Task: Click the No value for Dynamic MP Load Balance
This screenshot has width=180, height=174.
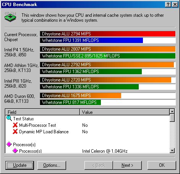Action: (x=85, y=132)
